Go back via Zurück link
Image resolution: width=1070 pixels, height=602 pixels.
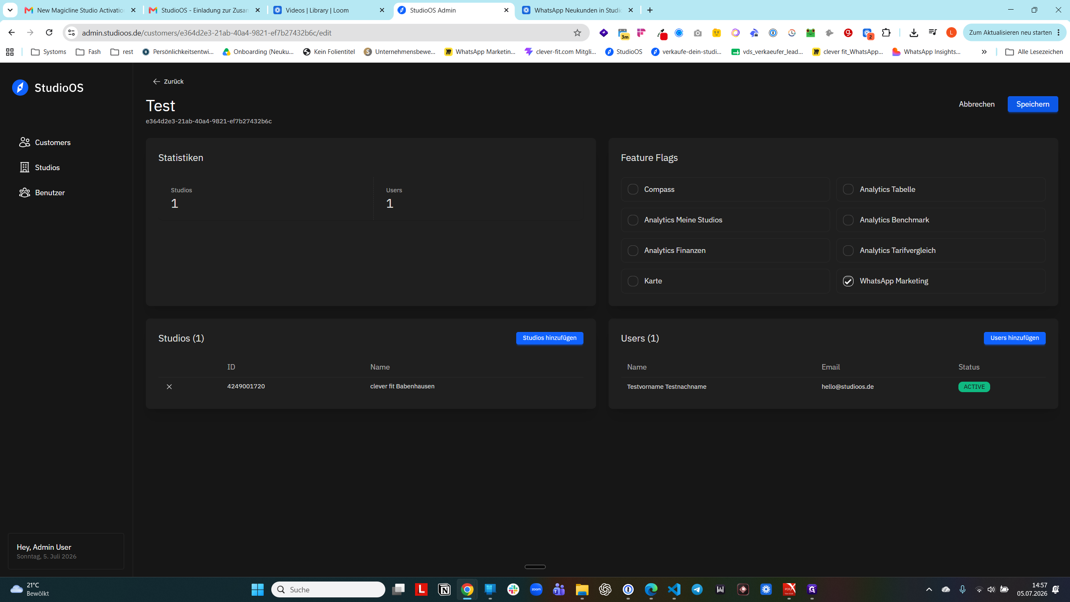point(168,82)
